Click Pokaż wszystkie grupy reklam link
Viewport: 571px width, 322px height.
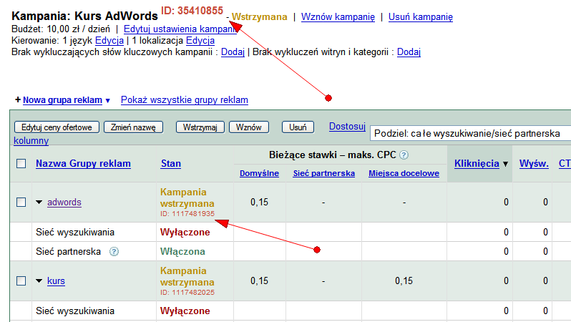click(x=185, y=99)
